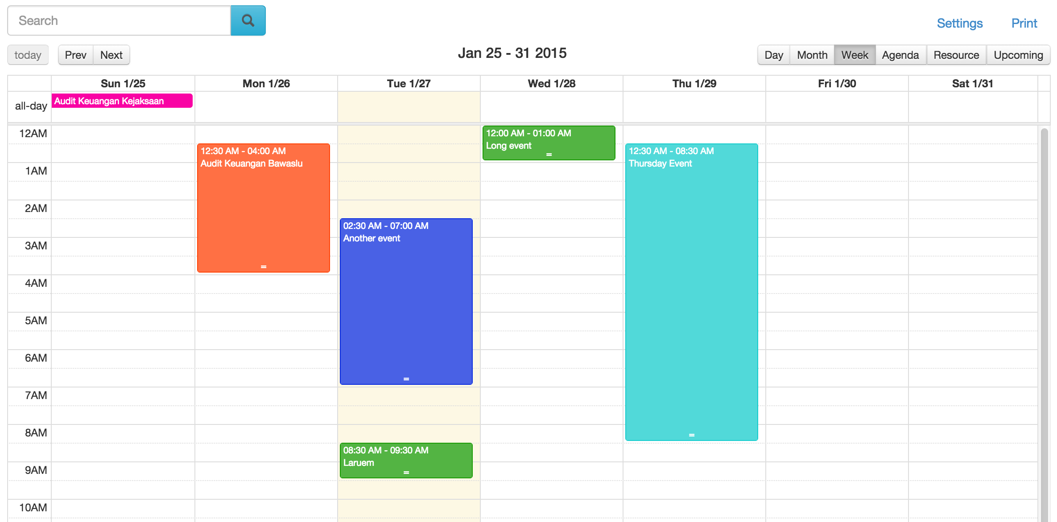Open Thursday Event cyan block details
The height and width of the screenshot is (522, 1057).
pos(691,290)
